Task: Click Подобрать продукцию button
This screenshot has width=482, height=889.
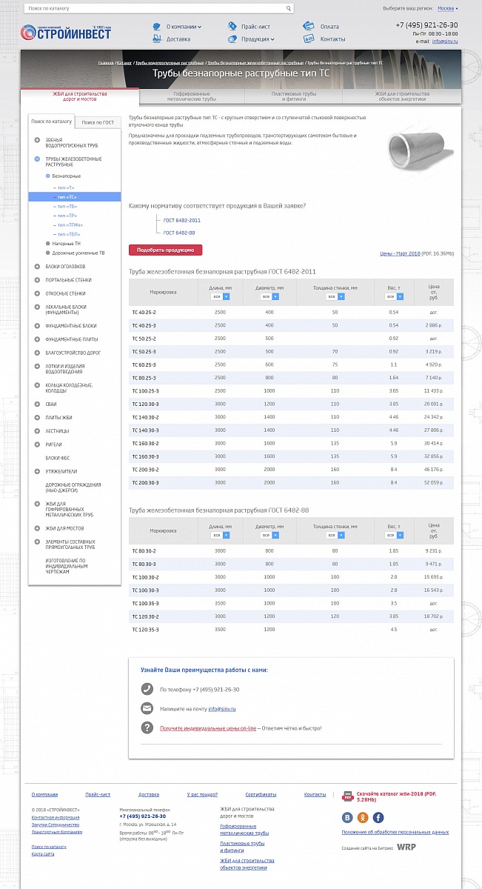Action: coord(165,250)
